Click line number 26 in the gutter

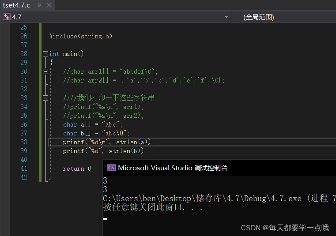tap(23, 36)
